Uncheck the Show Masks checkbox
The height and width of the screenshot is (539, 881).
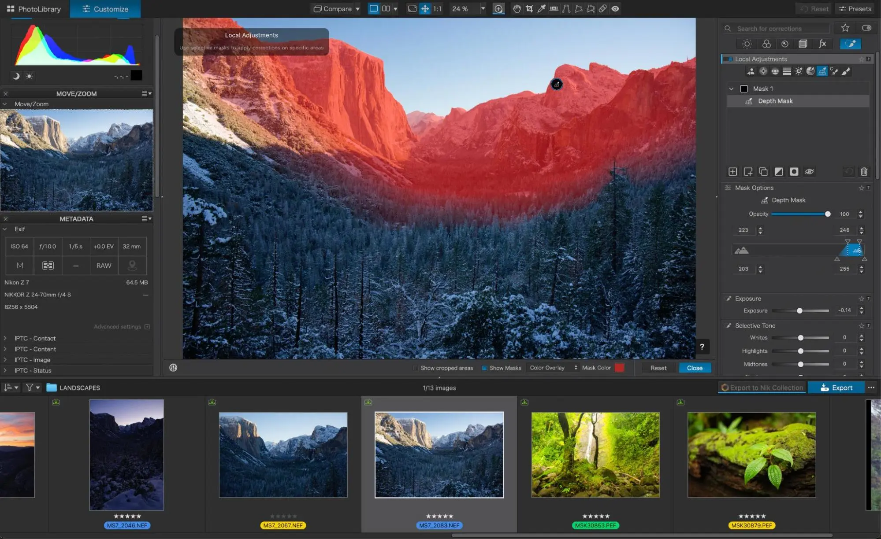click(x=484, y=368)
